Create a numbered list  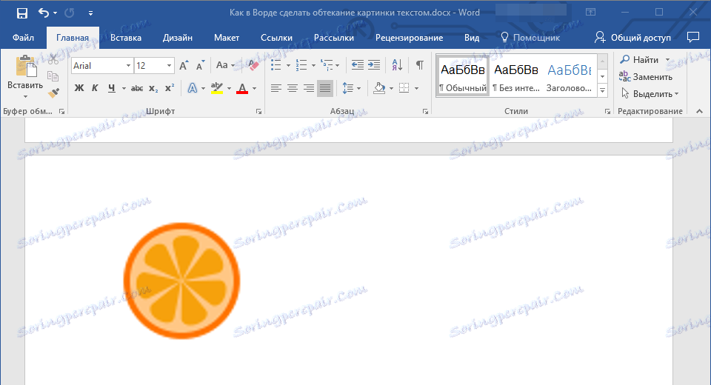(x=301, y=65)
